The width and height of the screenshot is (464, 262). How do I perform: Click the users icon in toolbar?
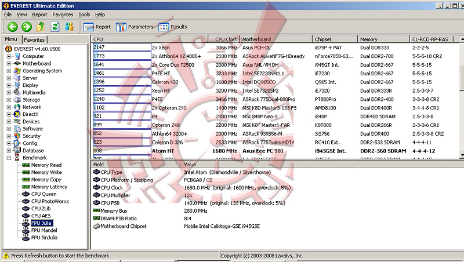(69, 27)
